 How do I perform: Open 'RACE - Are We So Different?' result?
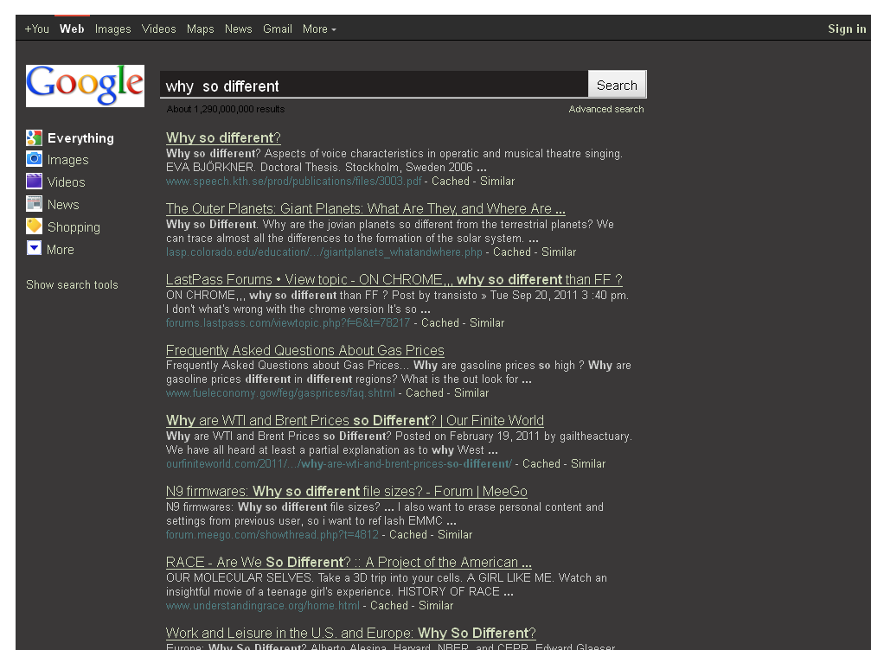(x=349, y=563)
